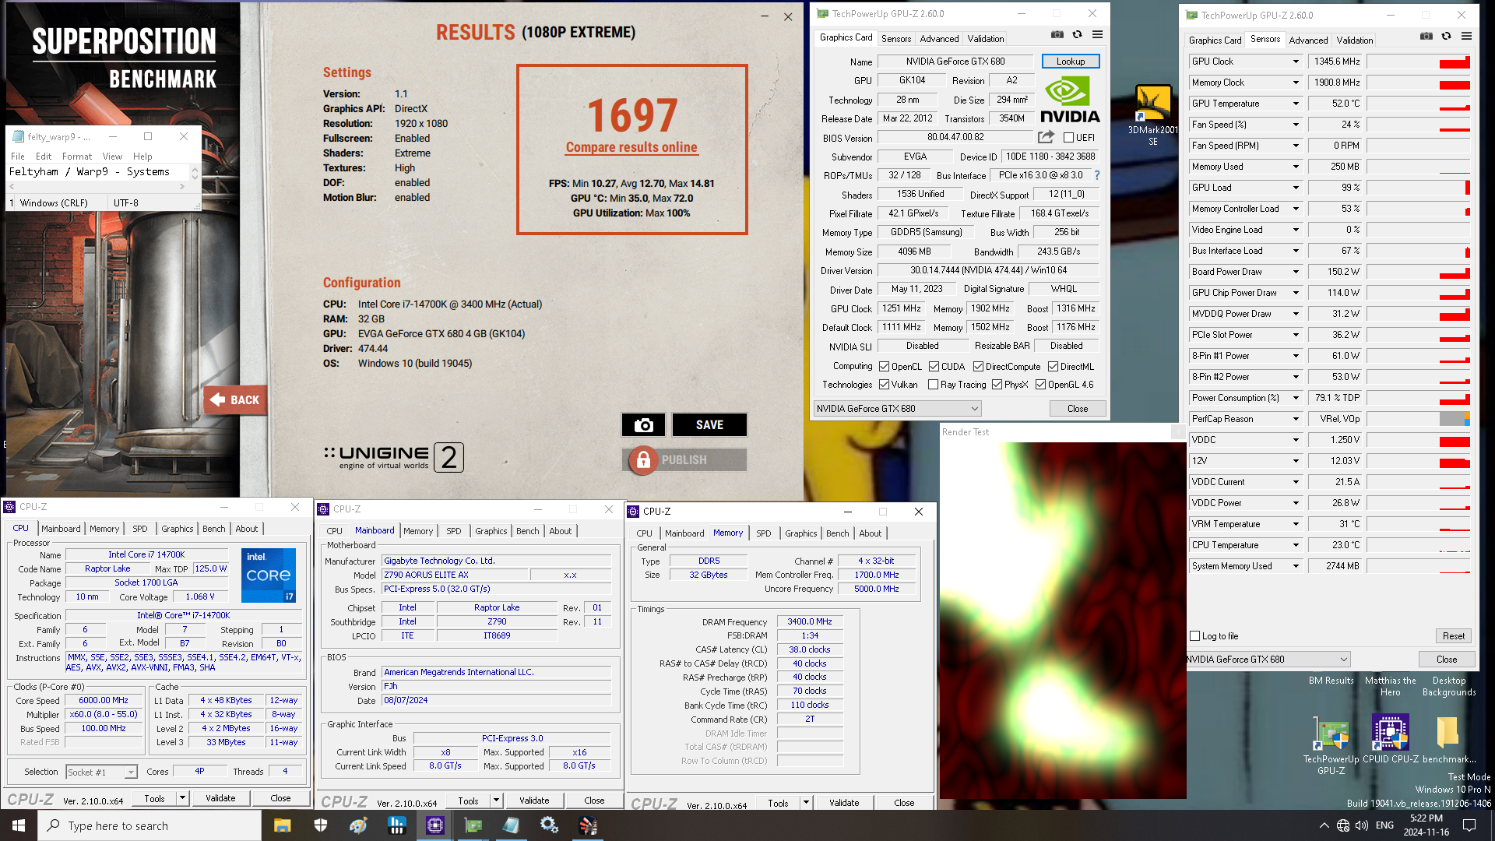Viewport: 1495px width, 841px height.
Task: Open the hamburger menu in GPU-Z Sensors window
Action: pos(1466,36)
